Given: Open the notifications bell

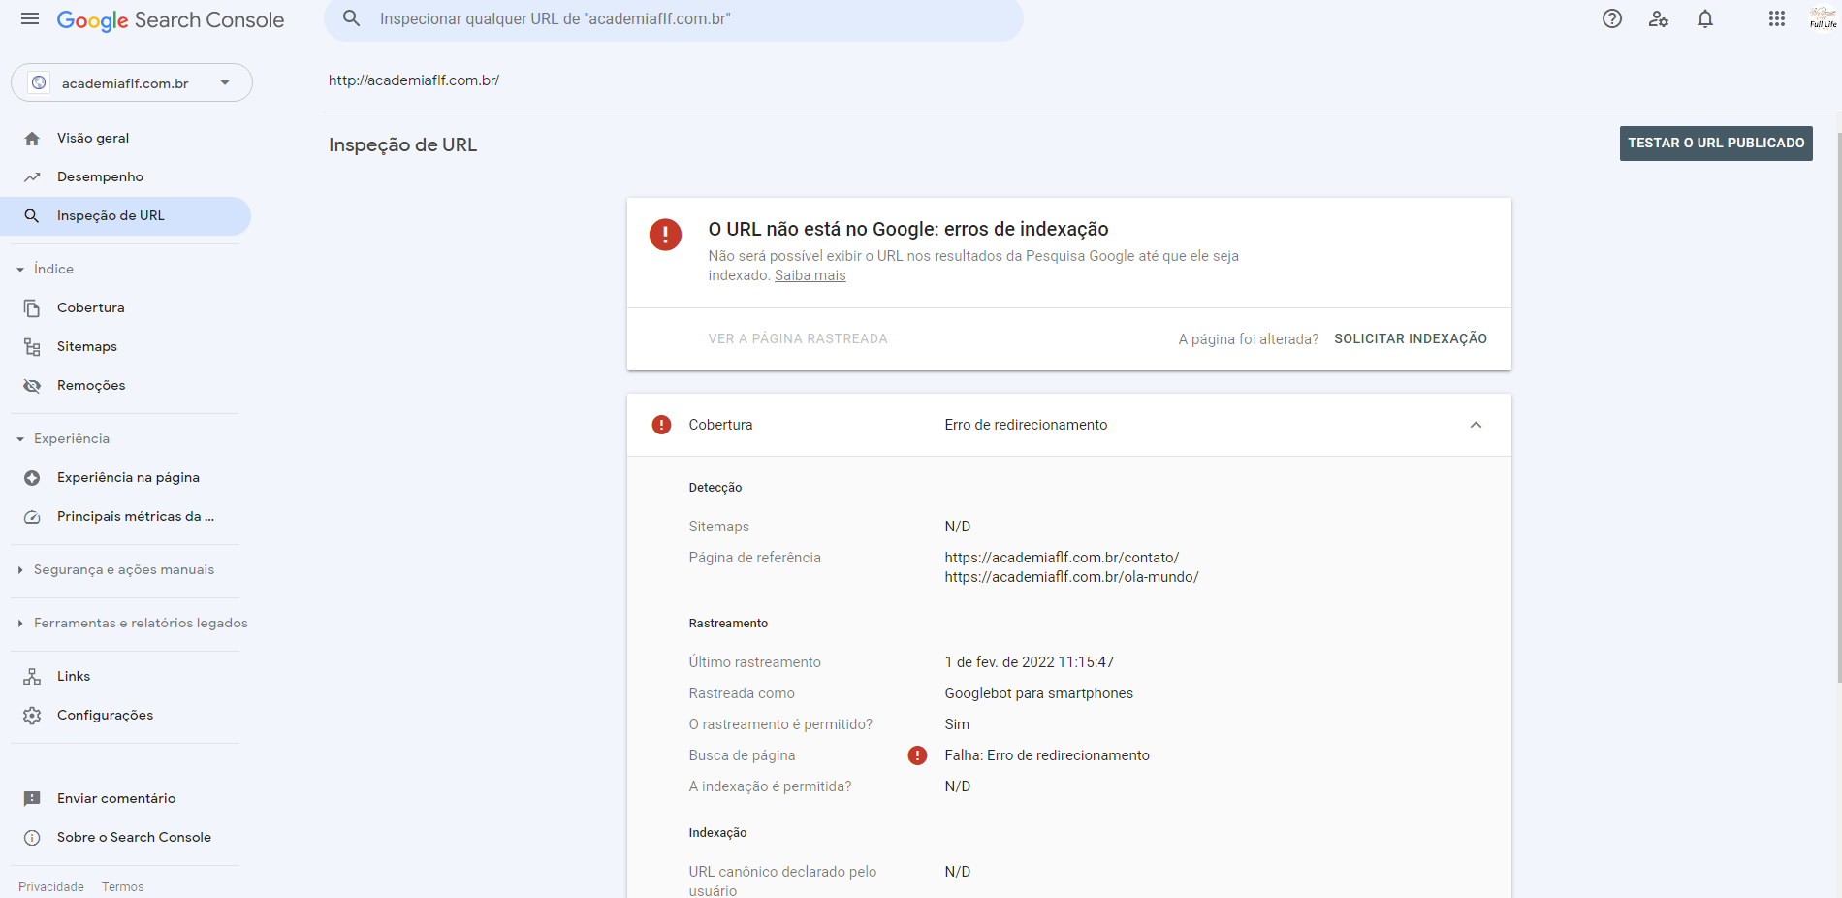Looking at the screenshot, I should click(1705, 18).
